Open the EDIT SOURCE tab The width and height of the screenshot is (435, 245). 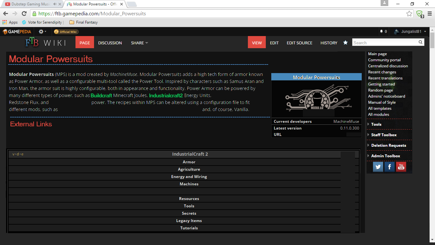299,43
